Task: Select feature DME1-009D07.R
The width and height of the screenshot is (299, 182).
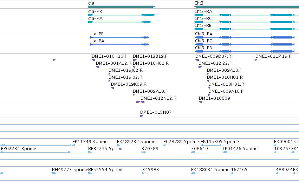Action: click(213, 56)
